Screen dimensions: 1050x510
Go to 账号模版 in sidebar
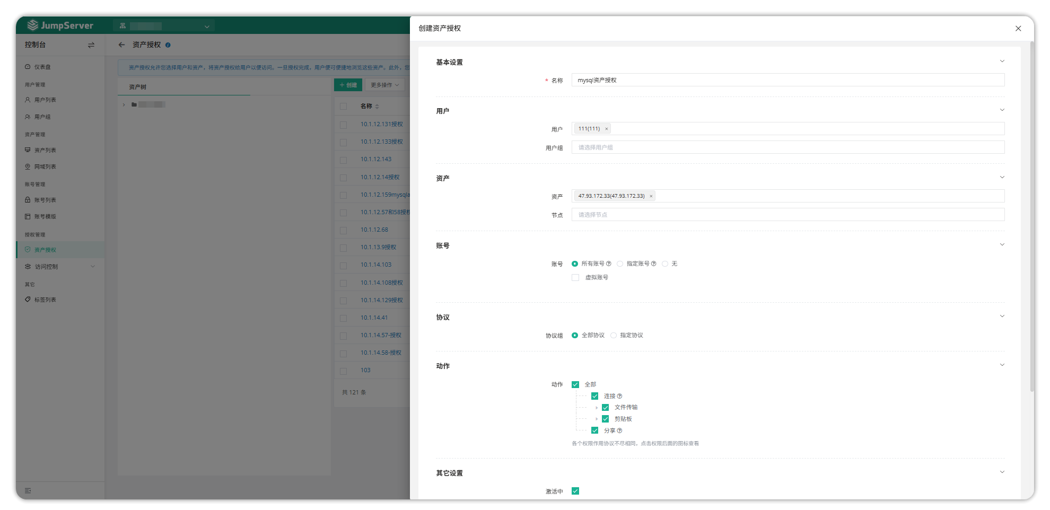click(x=45, y=216)
